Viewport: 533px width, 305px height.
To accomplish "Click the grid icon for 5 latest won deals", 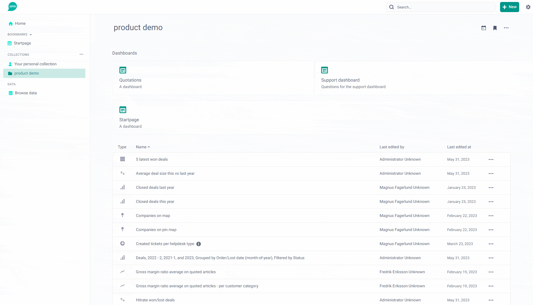I will [x=123, y=159].
